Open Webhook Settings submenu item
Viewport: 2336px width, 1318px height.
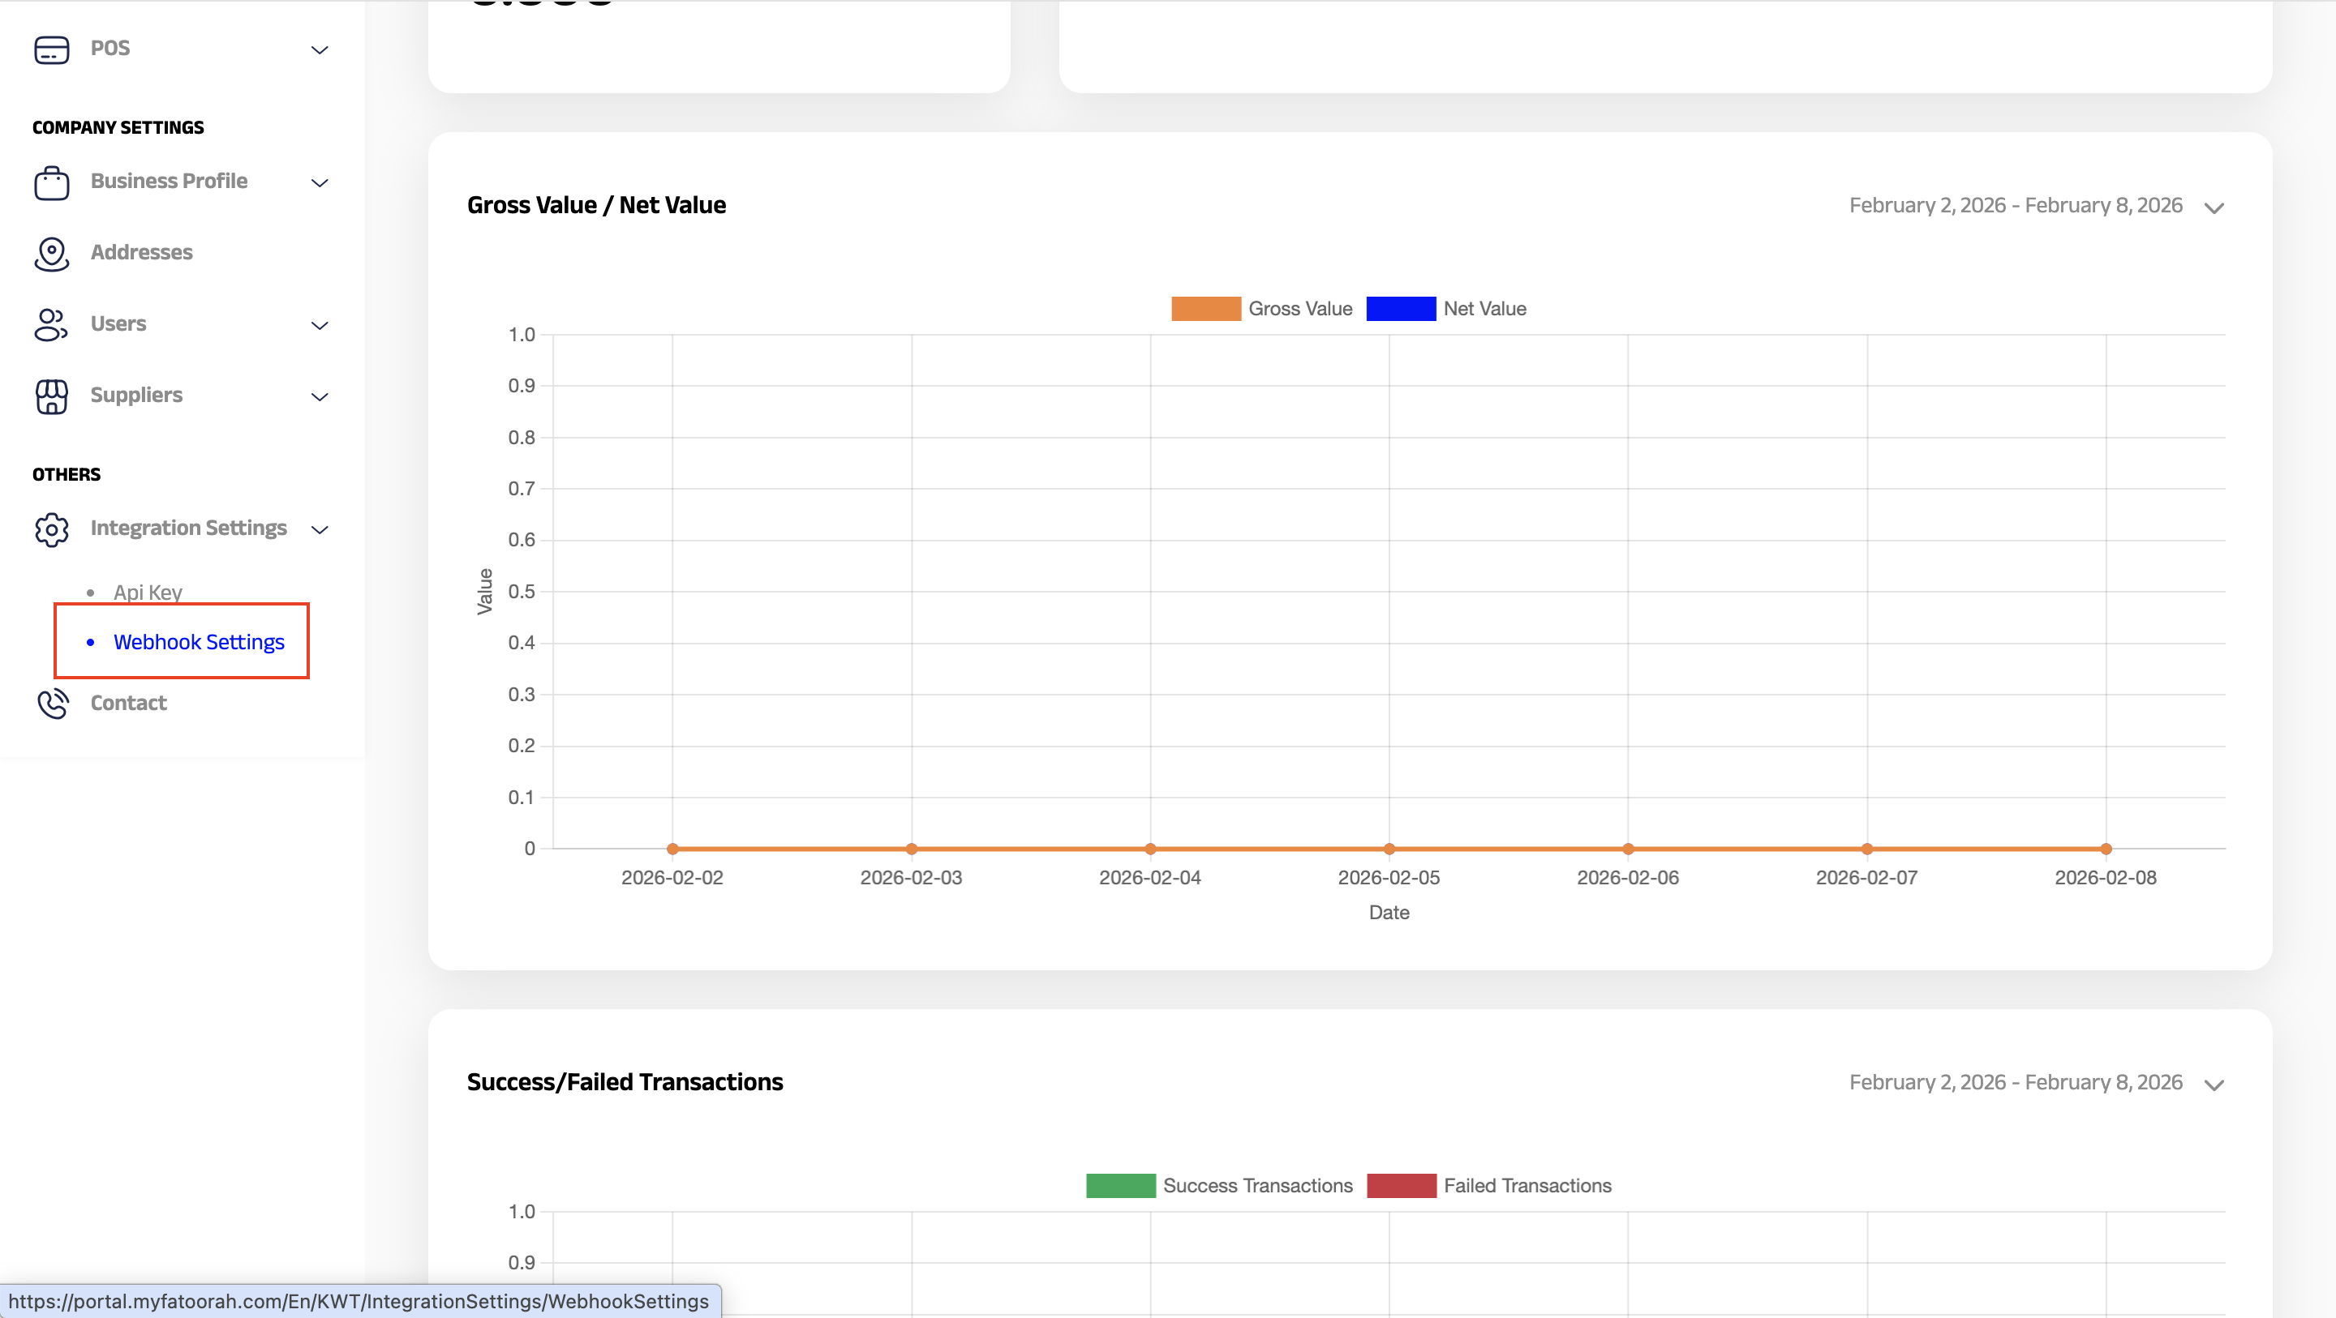pyautogui.click(x=199, y=642)
